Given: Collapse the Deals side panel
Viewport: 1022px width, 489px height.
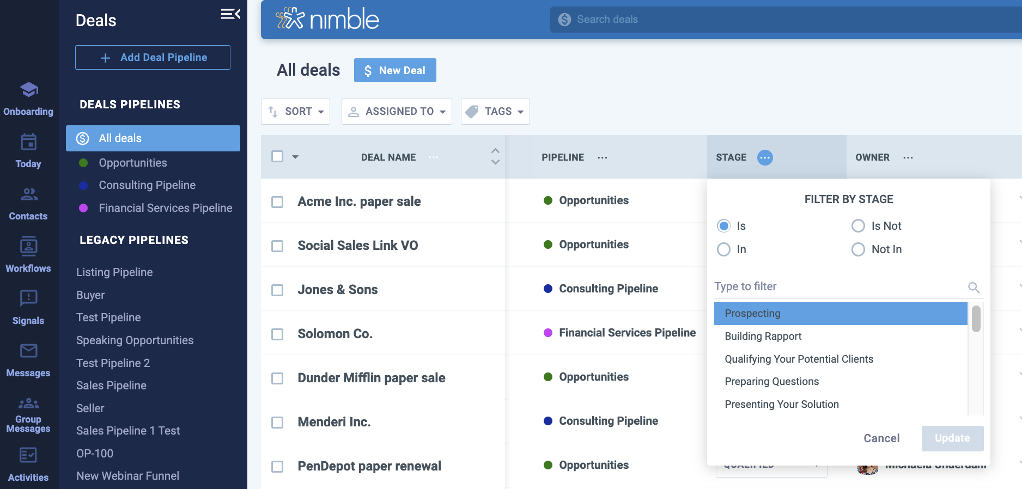Looking at the screenshot, I should click(x=230, y=15).
